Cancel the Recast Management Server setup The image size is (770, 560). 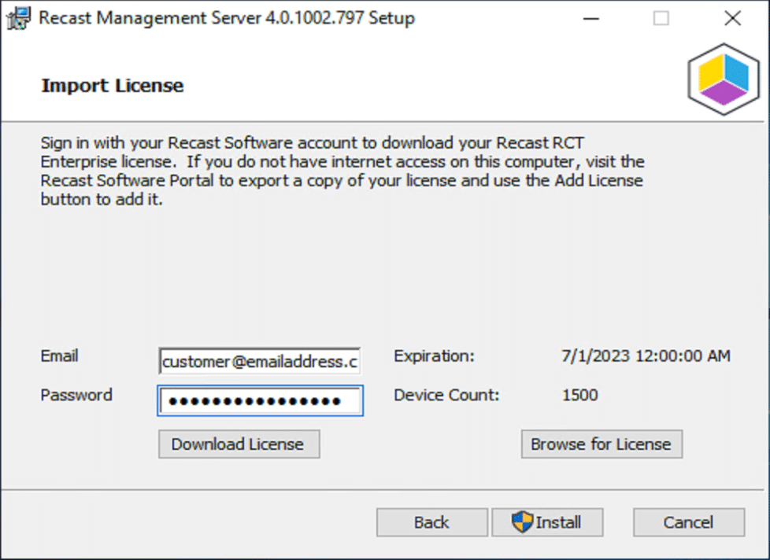(x=688, y=522)
